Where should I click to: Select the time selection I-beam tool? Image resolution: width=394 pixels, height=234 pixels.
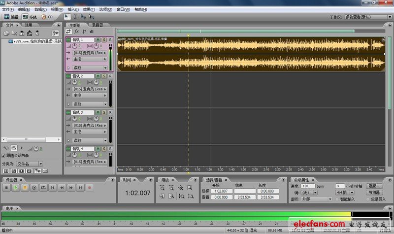pyautogui.click(x=75, y=17)
